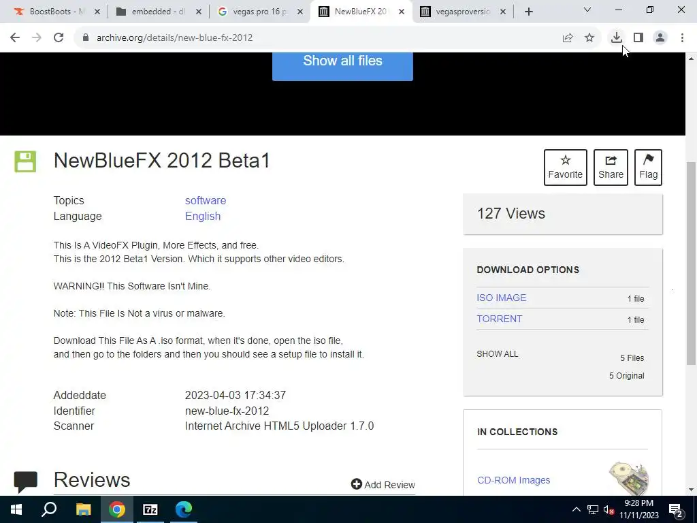This screenshot has width=697, height=523.
Task: Close the embedded folder tab
Action: coord(199,12)
